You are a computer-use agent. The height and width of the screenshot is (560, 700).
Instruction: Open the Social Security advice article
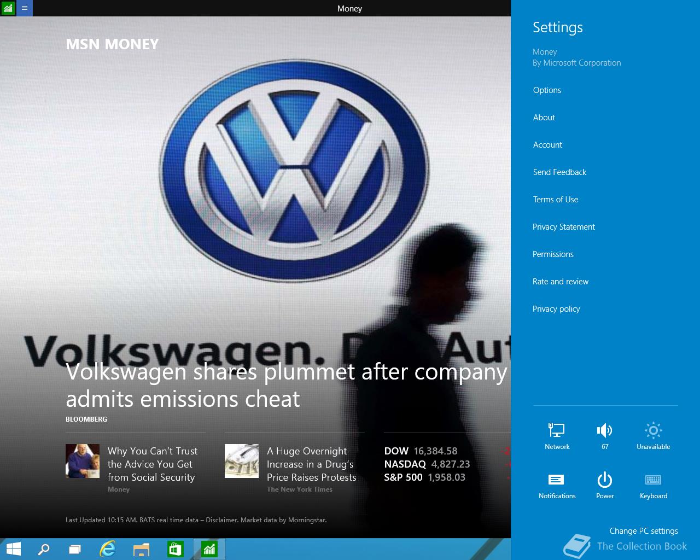pos(153,464)
